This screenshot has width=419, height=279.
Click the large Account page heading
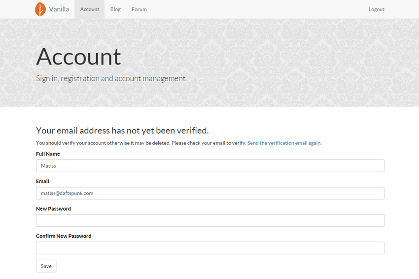pyautogui.click(x=78, y=57)
